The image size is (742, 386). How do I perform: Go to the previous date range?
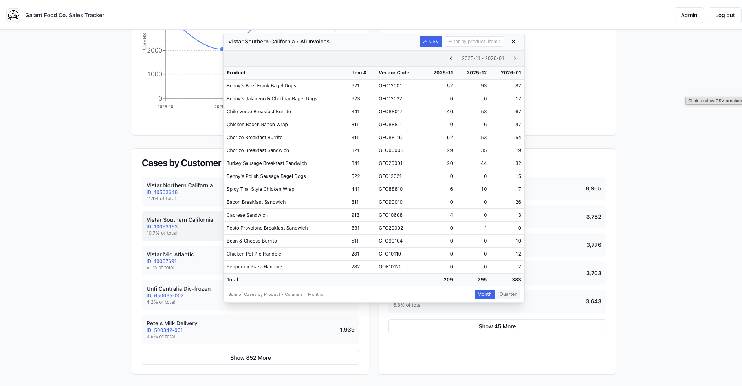[451, 58]
